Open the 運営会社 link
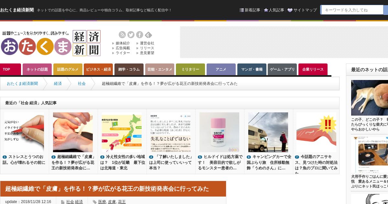This screenshot has width=388, height=204. coord(147,43)
